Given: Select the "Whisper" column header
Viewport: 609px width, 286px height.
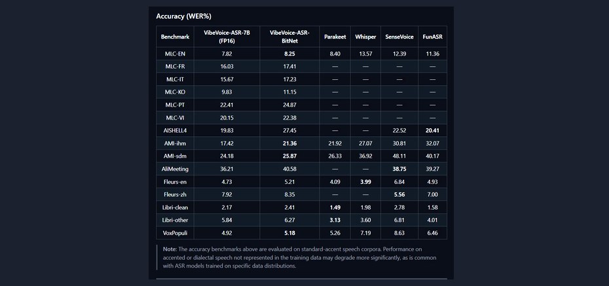Looking at the screenshot, I should tap(365, 37).
